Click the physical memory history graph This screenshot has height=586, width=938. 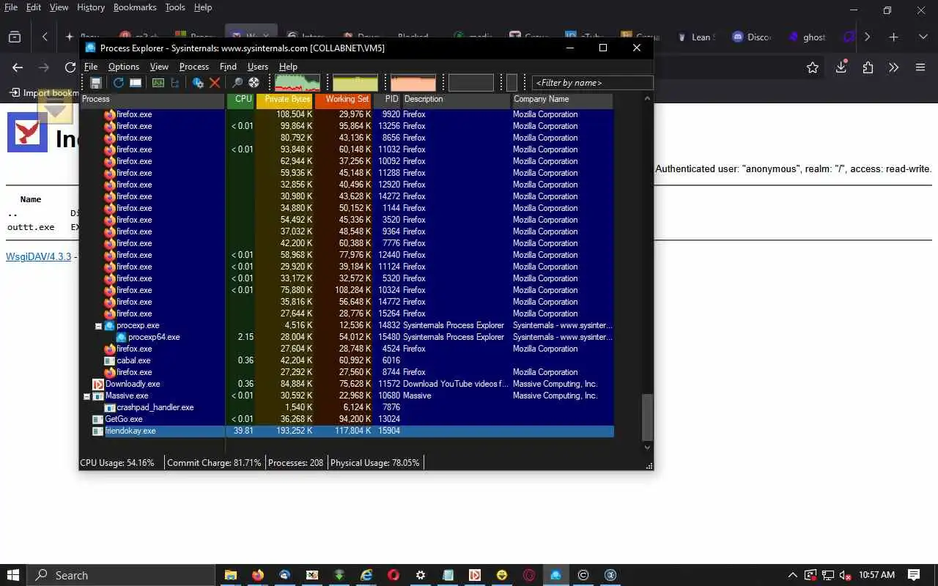[413, 83]
